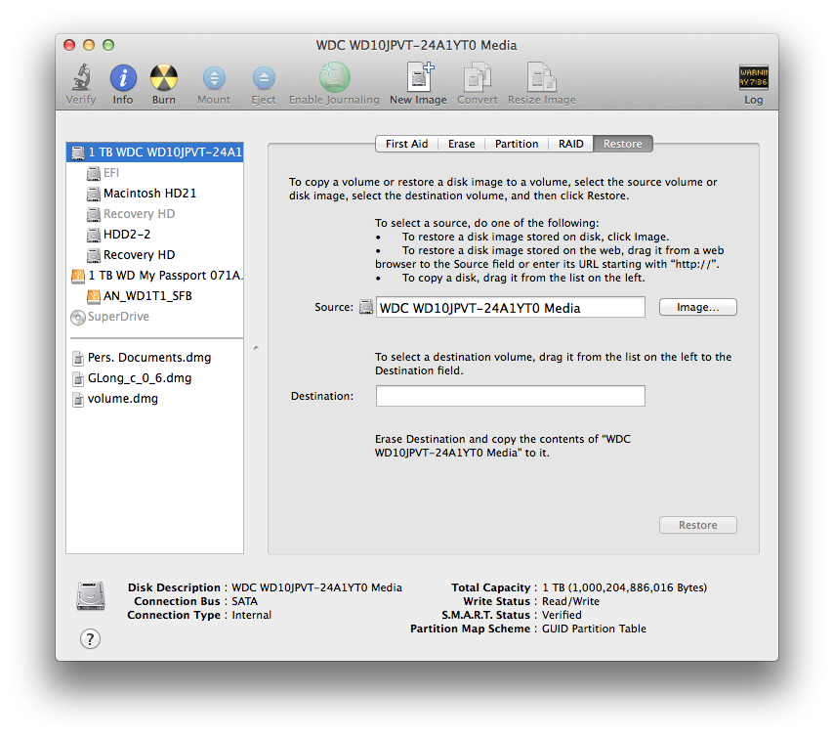Select the Macintosh HD21 volume

click(154, 194)
